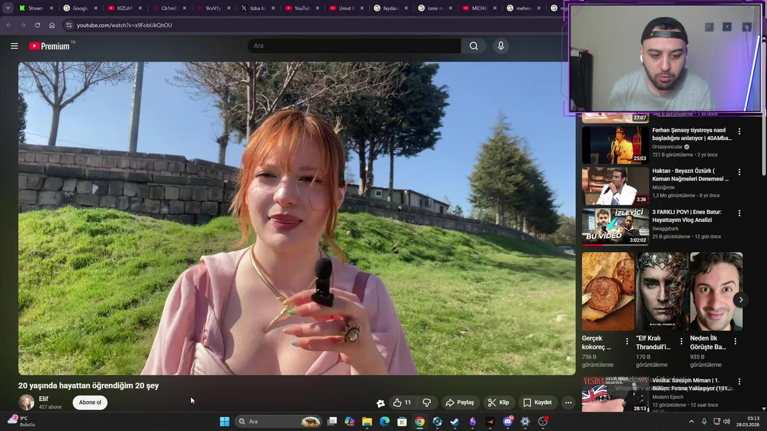The image size is (767, 431).
Task: Open the 'Elif' channel name link
Action: point(44,399)
